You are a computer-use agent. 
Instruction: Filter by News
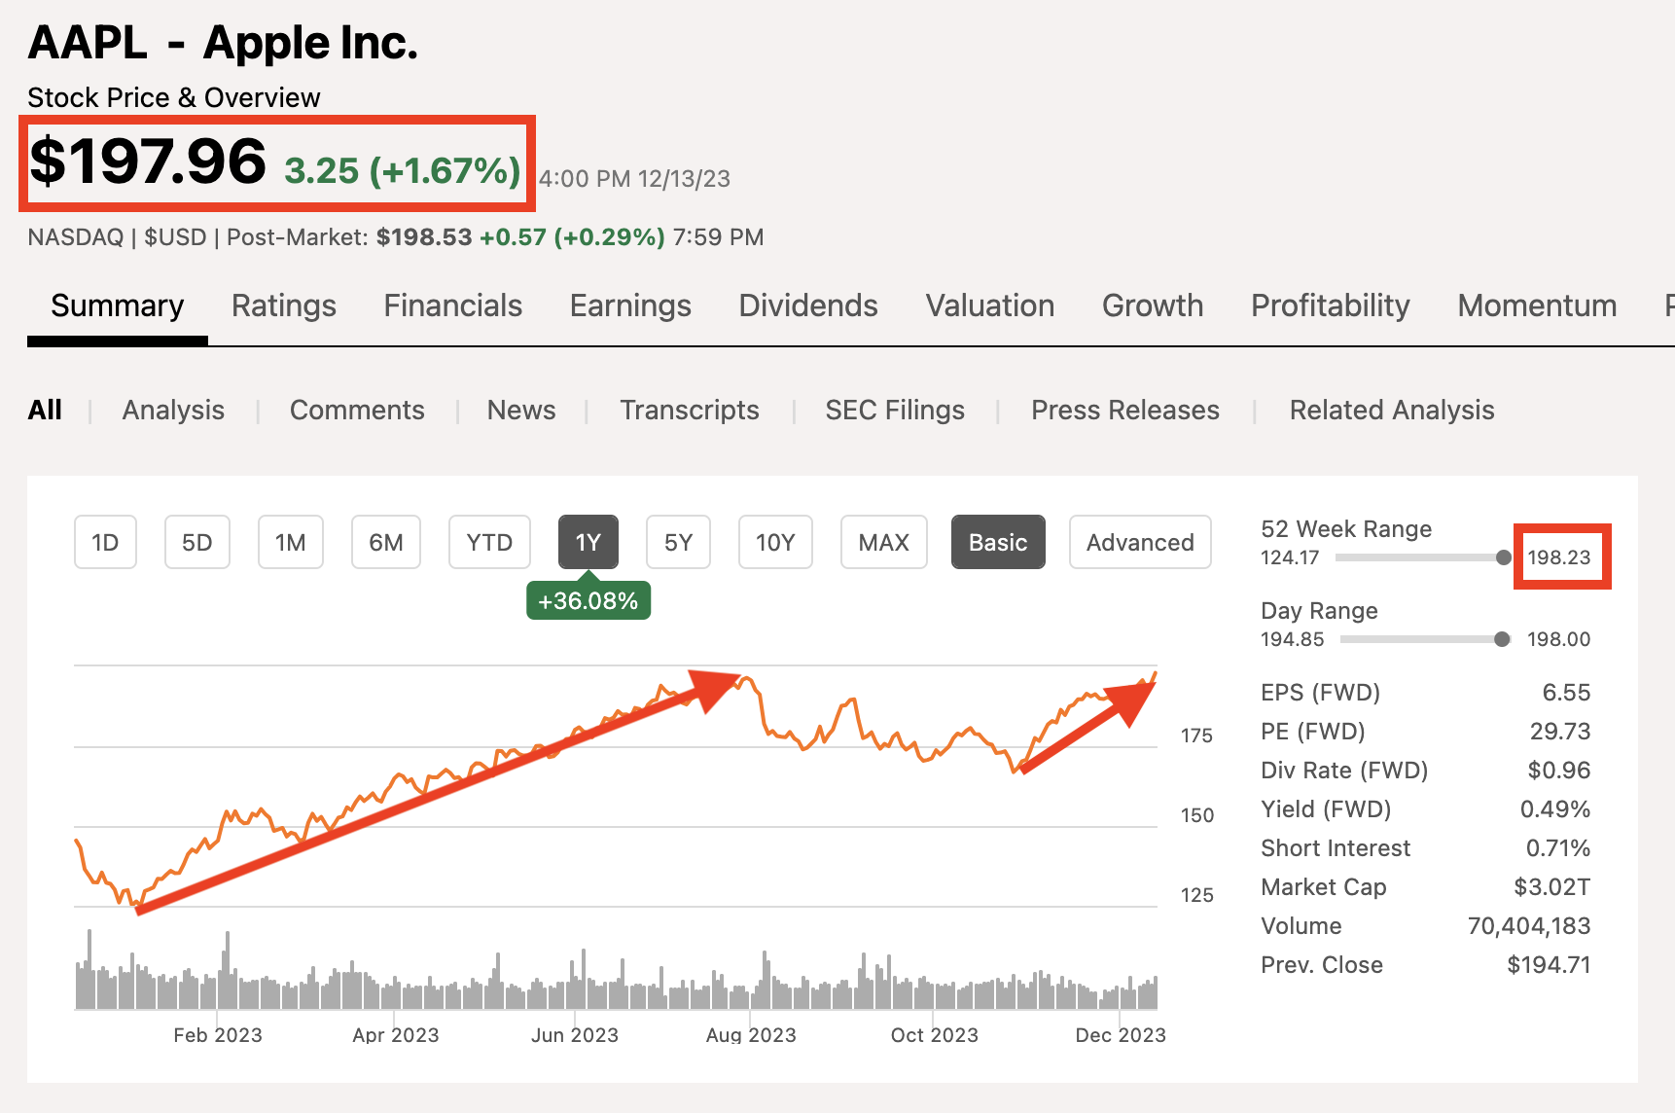(521, 410)
